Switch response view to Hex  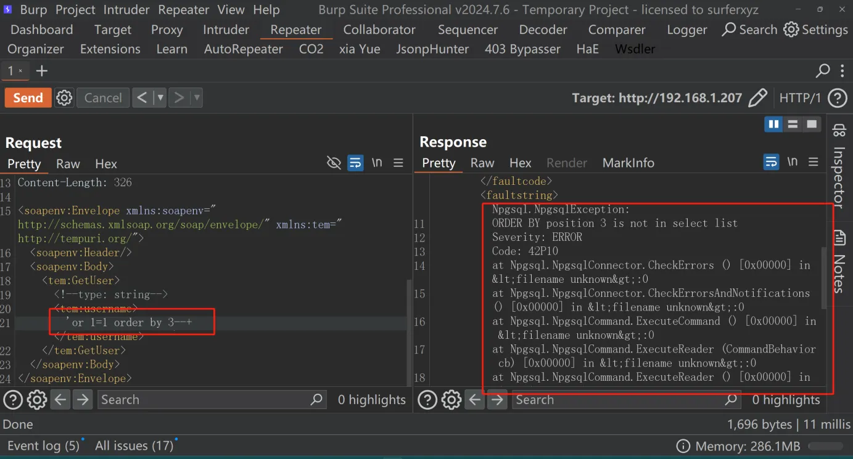(x=521, y=163)
